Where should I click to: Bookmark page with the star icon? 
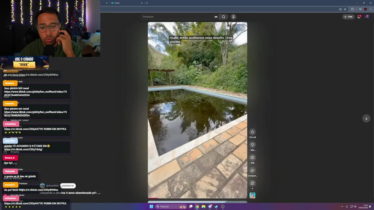345,9
